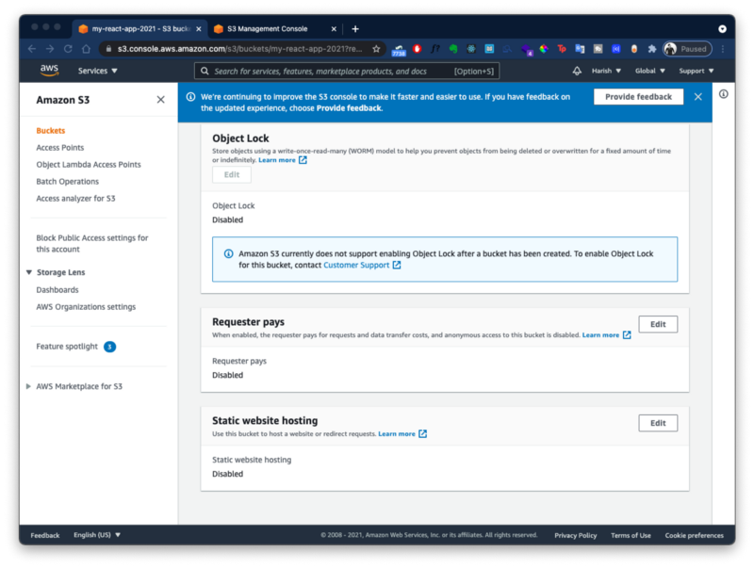This screenshot has height=568, width=754.
Task: Click Learn more link in Requester pays
Action: pos(600,335)
